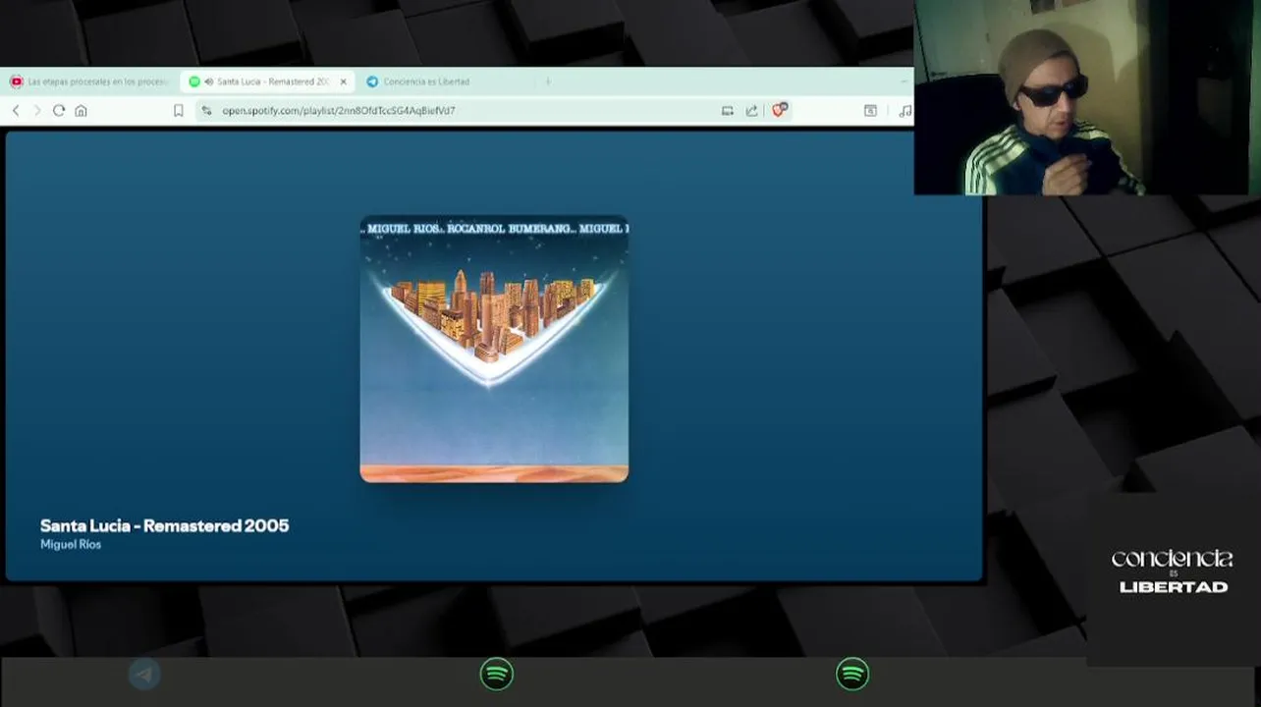
Task: Reload the Spotify page
Action: pyautogui.click(x=59, y=111)
